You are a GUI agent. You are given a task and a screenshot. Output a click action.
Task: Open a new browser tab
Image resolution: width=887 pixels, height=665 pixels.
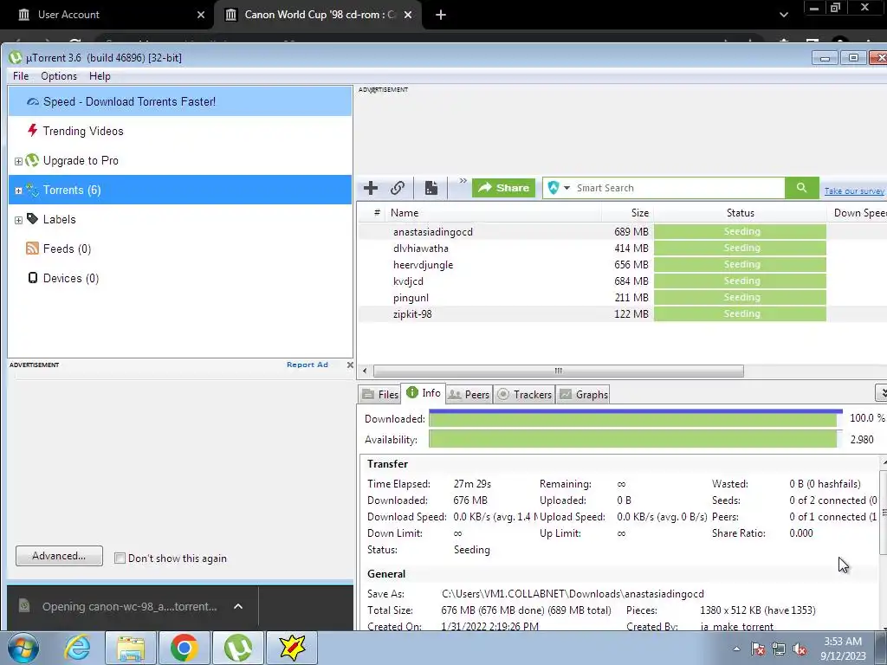(441, 15)
